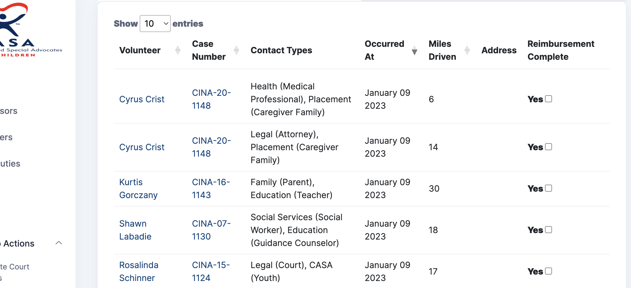Mark Kurtis Gorczany's reimbursement as complete
The image size is (631, 288).
pos(548,188)
